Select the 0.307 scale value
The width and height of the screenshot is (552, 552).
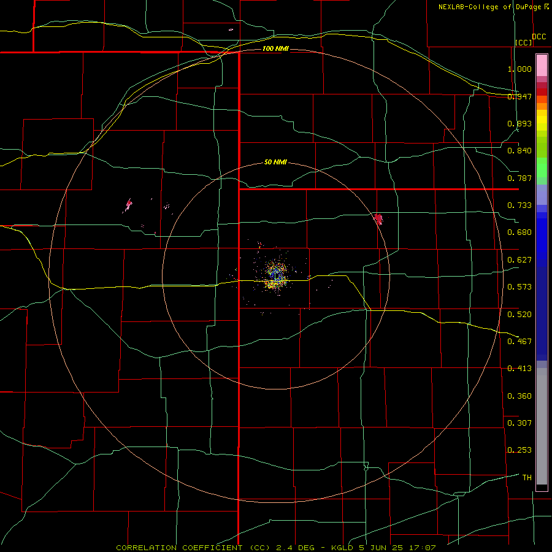(519, 423)
